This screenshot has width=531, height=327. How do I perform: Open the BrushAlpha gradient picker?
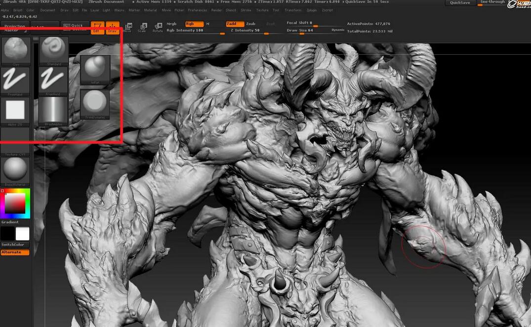53,111
